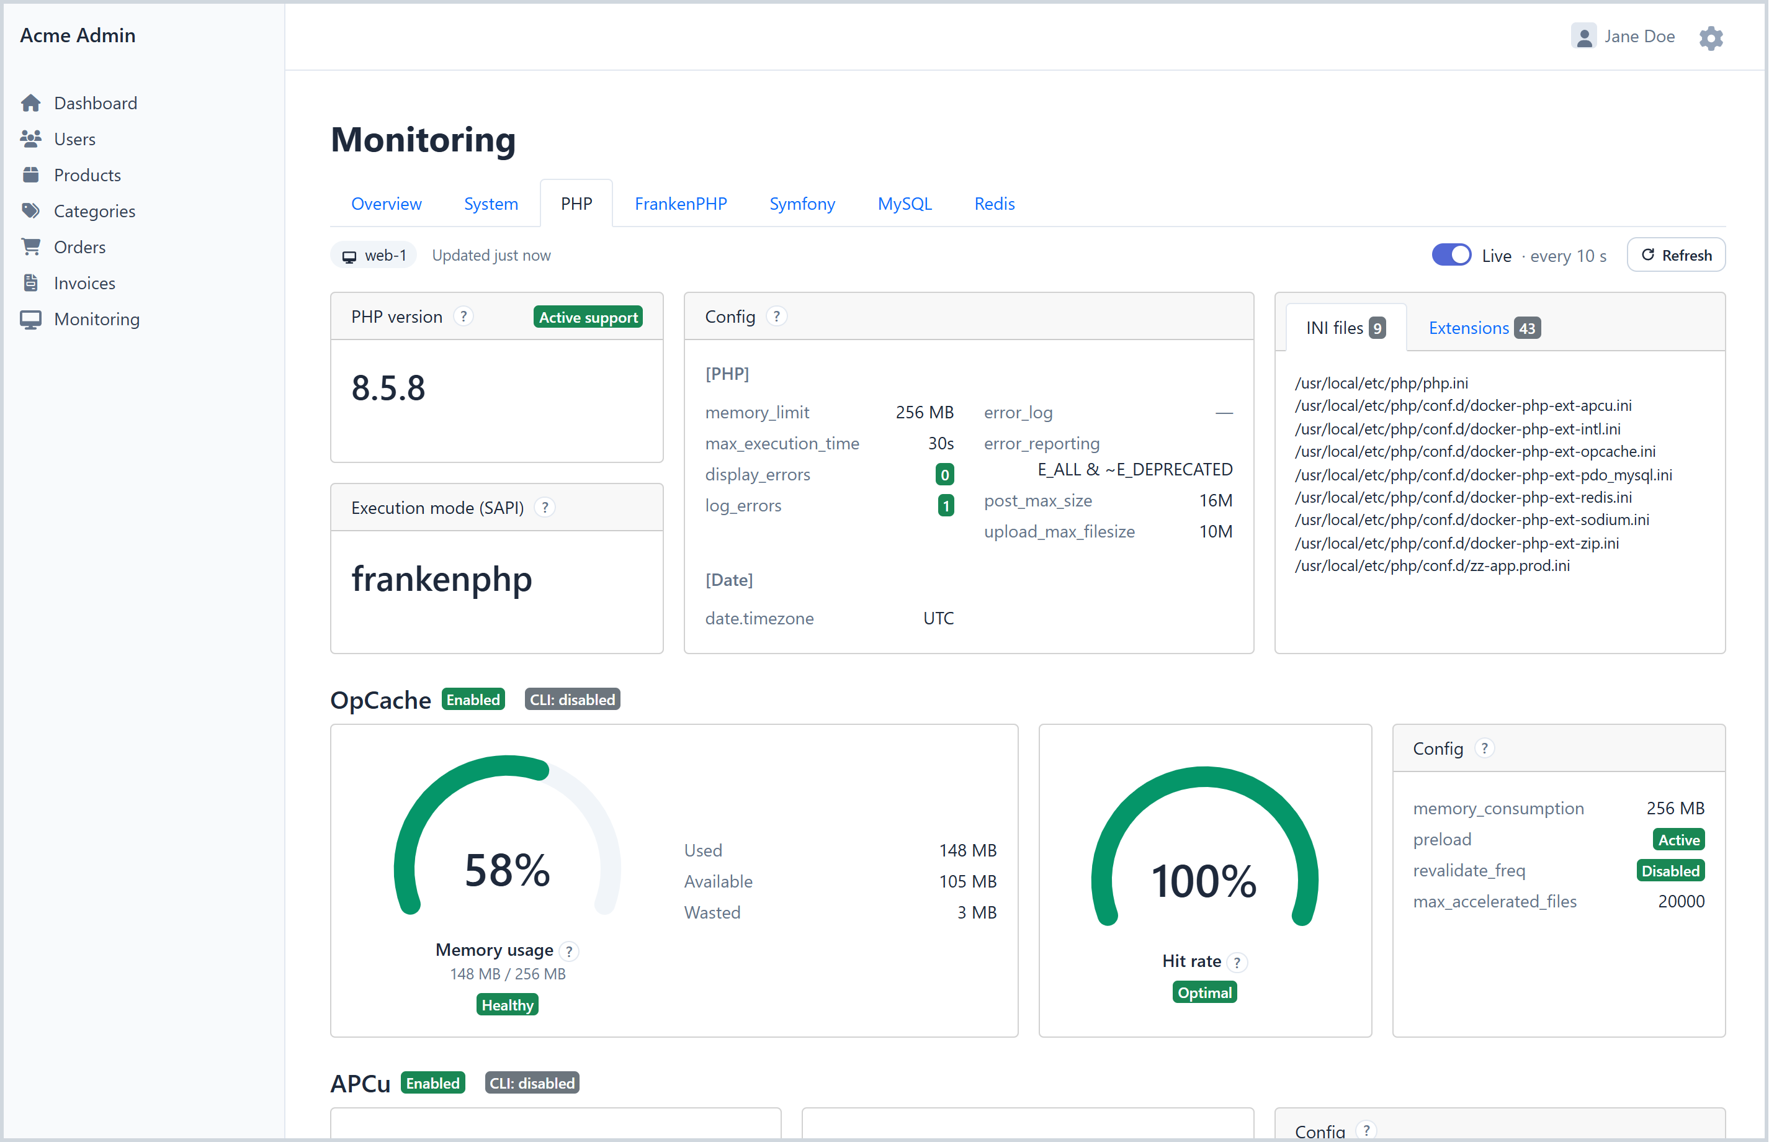Click the Optimal status badge
The height and width of the screenshot is (1142, 1787).
pyautogui.click(x=1204, y=993)
